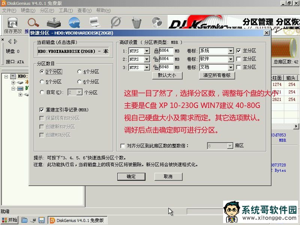
Task: Click the 清空所有卷标 button
Action: pos(217,75)
